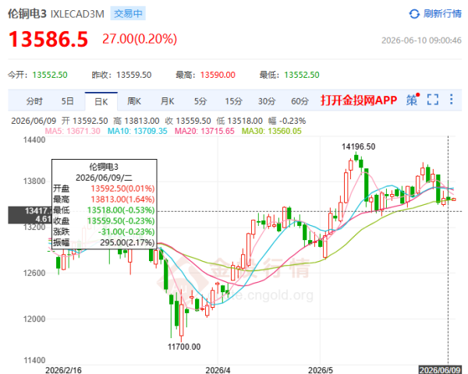Select the 日K daily candlestick tab
The width and height of the screenshot is (468, 374).
(x=101, y=102)
